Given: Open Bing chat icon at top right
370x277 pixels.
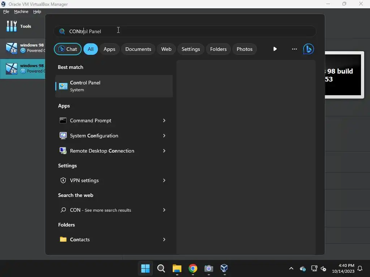Looking at the screenshot, I should (x=309, y=49).
